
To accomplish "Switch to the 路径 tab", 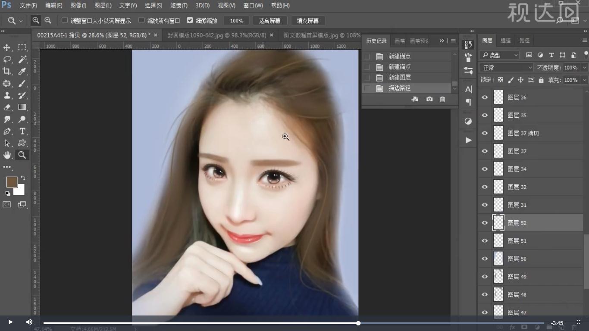I will 524,41.
